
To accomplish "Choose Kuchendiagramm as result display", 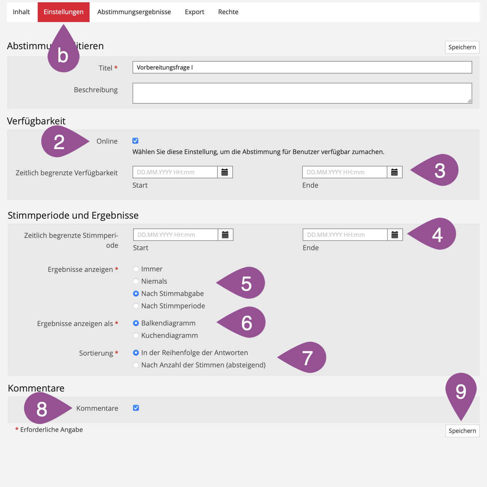I will pos(136,336).
